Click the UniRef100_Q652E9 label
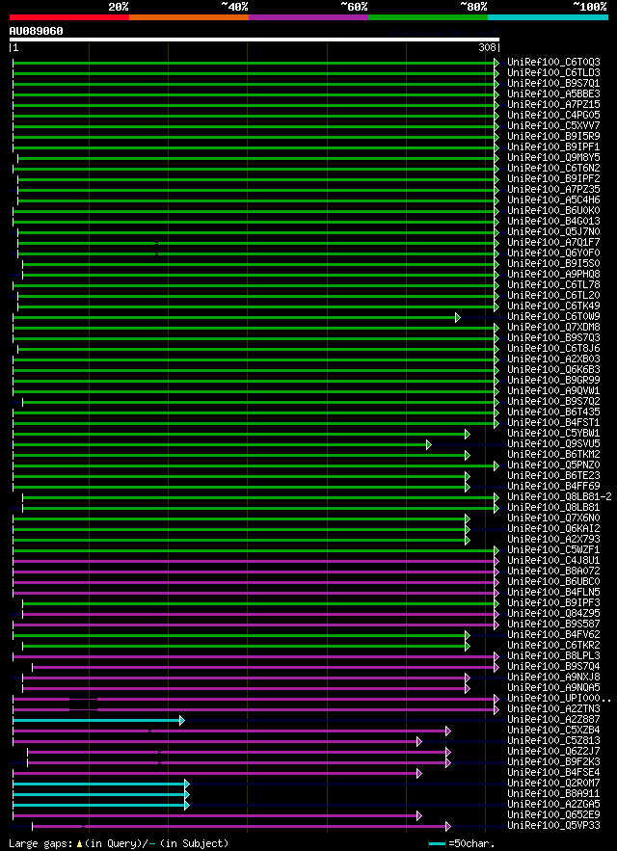Image resolution: width=617 pixels, height=851 pixels. (554, 815)
